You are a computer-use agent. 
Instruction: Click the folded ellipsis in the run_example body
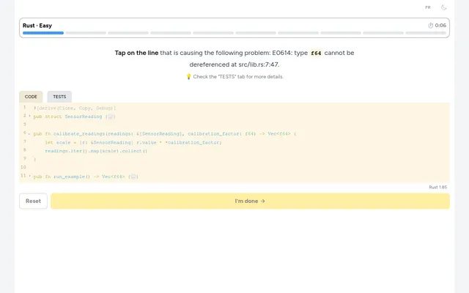pyautogui.click(x=133, y=177)
